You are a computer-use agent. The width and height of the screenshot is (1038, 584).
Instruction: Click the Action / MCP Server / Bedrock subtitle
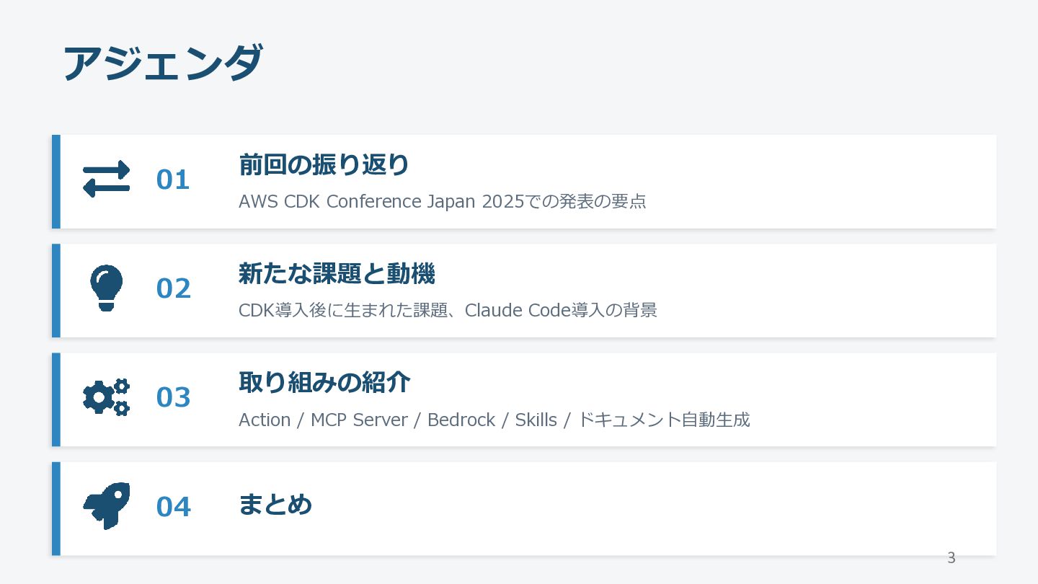[367, 420]
